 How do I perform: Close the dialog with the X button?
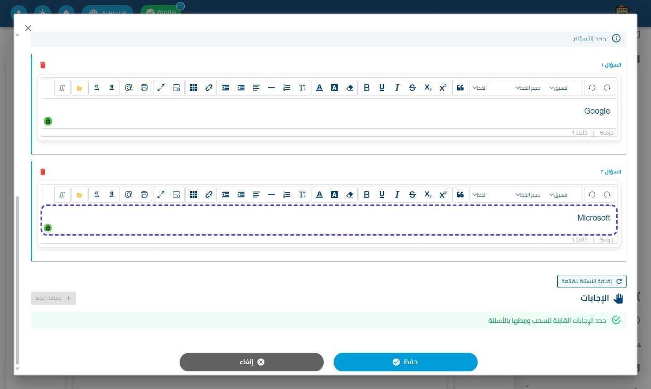(x=28, y=28)
